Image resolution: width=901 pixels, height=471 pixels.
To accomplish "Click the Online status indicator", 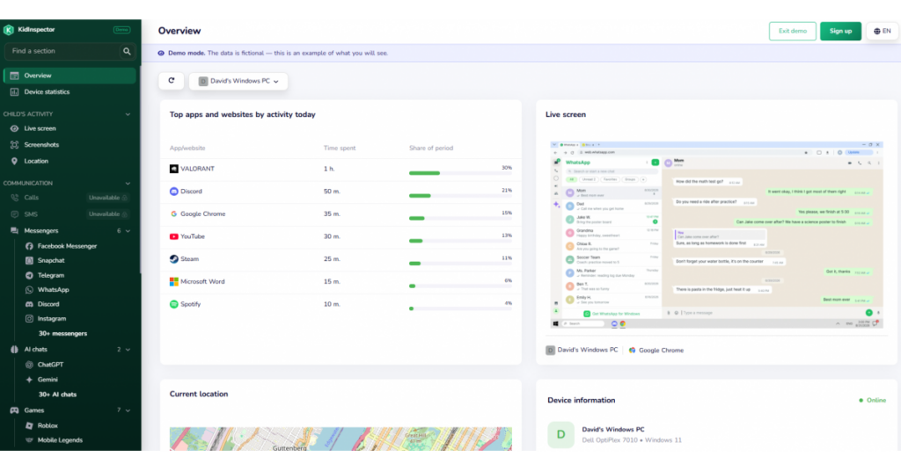I will point(872,401).
